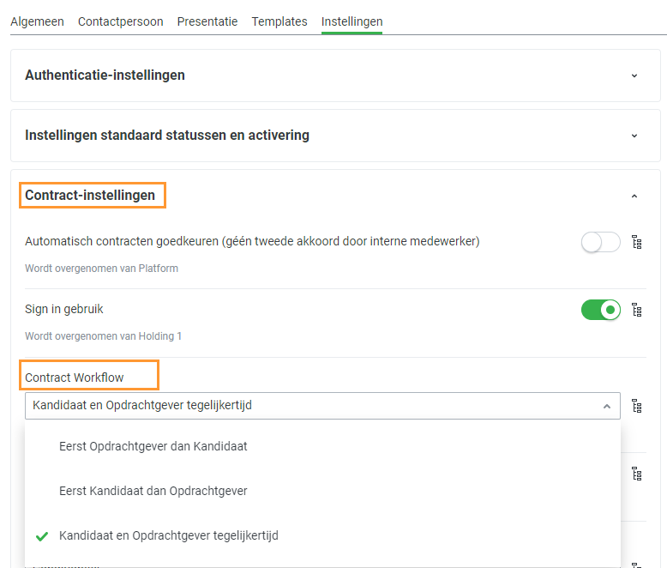
Task: Go to the Presentatie tab
Action: tap(207, 21)
